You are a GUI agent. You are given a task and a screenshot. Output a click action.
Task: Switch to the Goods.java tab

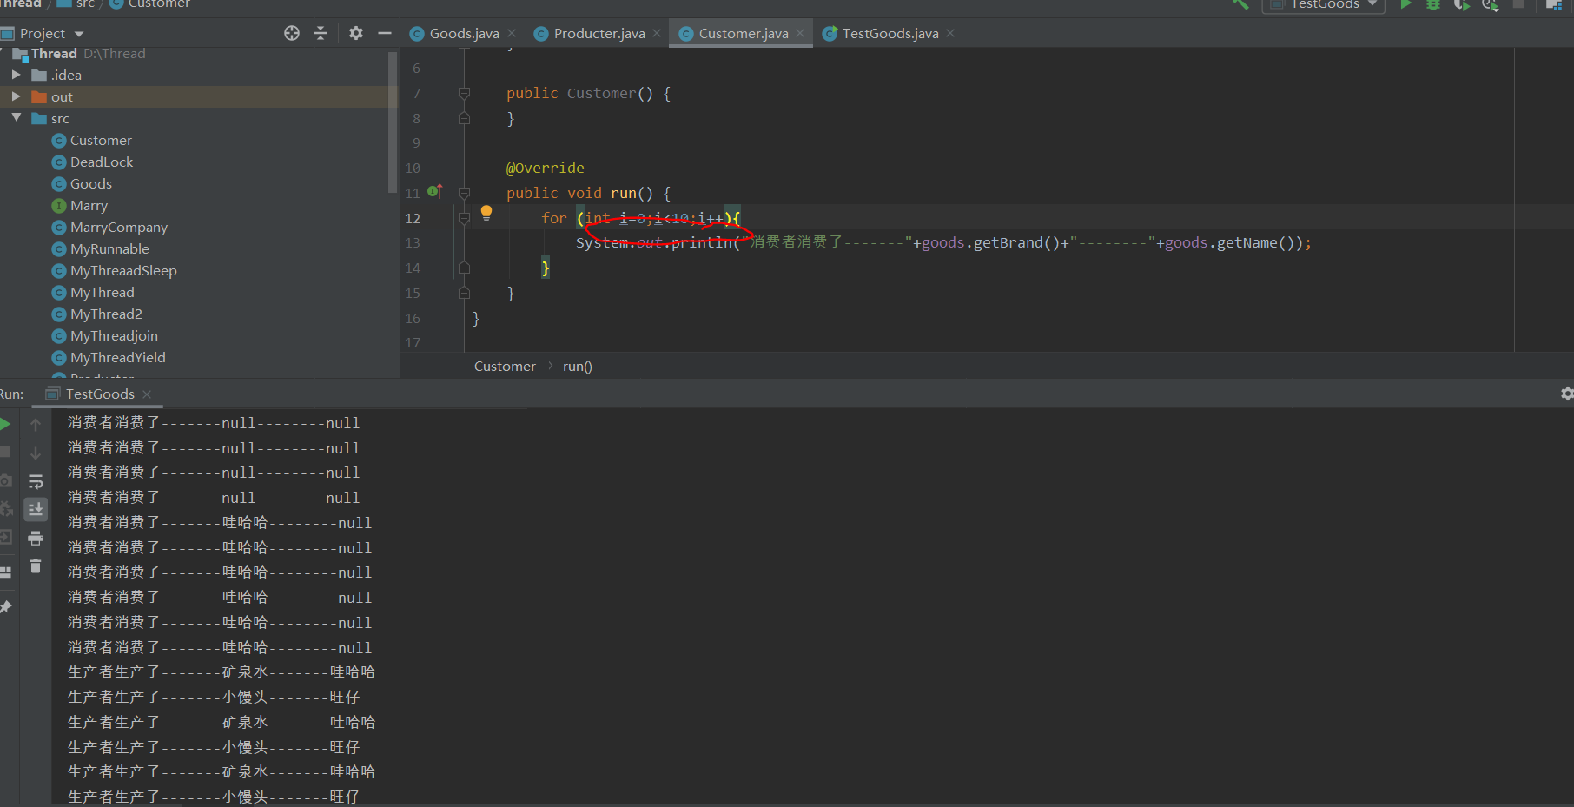click(464, 33)
